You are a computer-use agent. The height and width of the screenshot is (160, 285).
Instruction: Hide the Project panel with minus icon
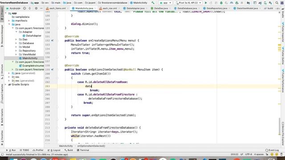coord(41,8)
